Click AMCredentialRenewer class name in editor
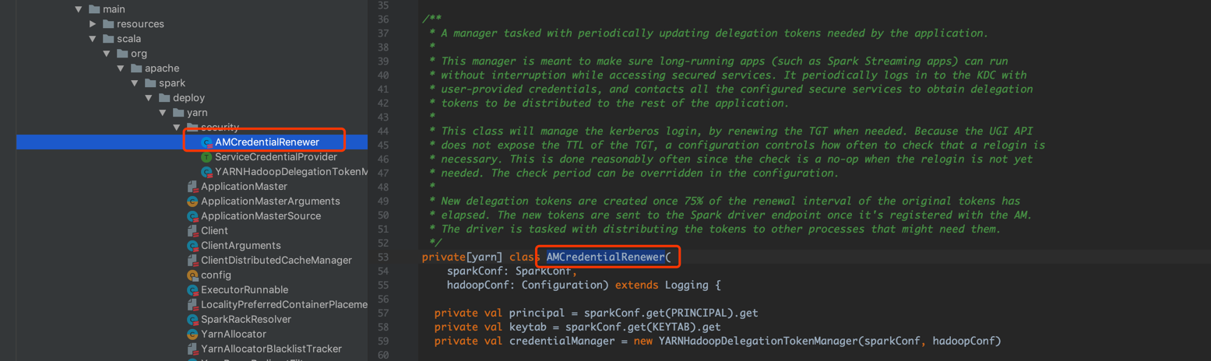The height and width of the screenshot is (361, 1211). point(606,257)
